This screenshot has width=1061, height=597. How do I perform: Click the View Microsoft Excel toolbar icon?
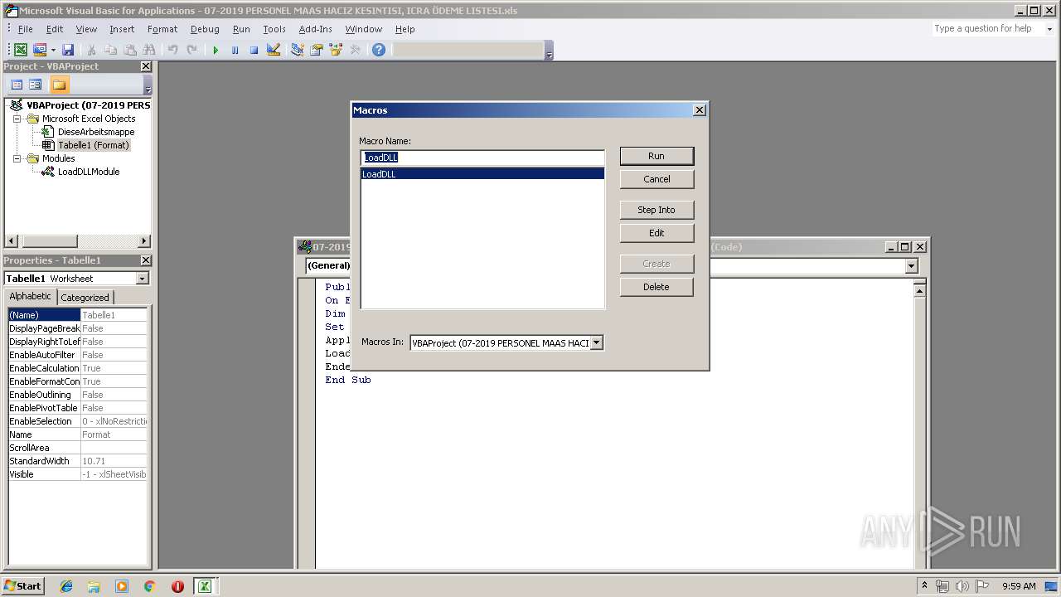coord(21,50)
